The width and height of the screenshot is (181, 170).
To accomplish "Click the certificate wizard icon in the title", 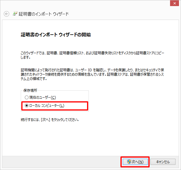I will [x=15, y=14].
